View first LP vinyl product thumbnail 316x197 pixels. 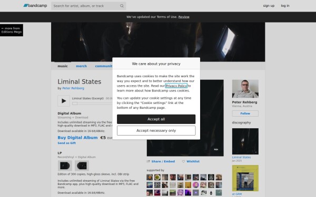(65, 165)
